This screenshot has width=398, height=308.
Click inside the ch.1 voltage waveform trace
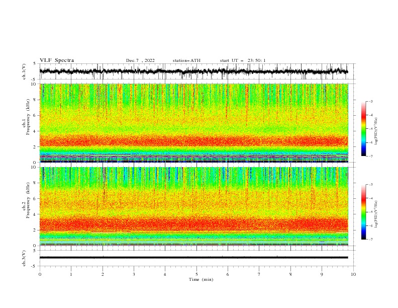[x=193, y=71]
